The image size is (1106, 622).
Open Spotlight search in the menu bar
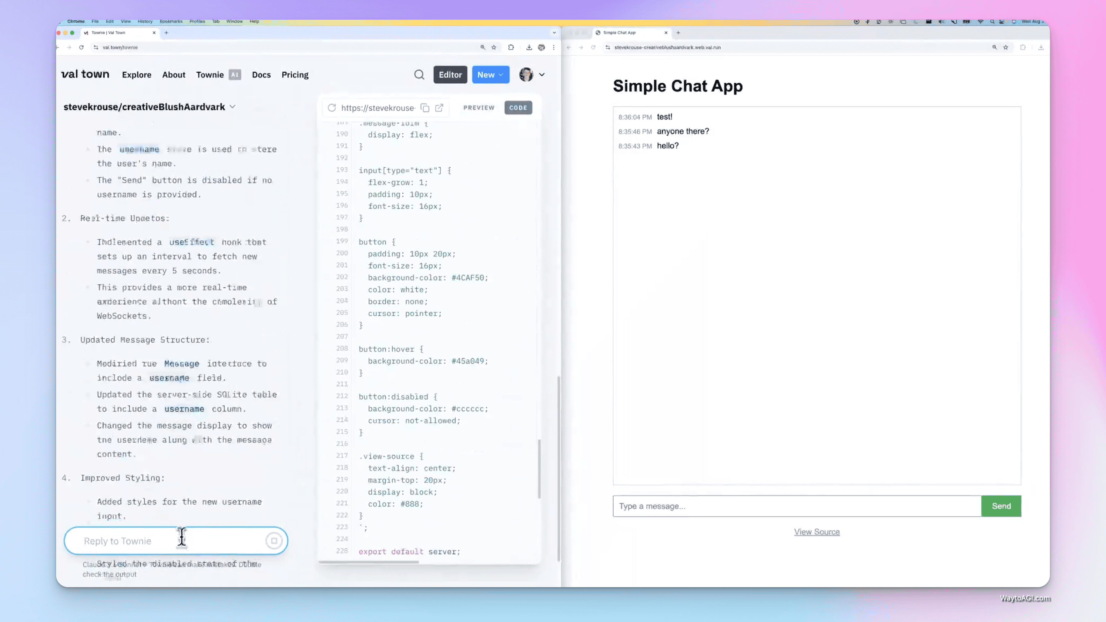(992, 22)
